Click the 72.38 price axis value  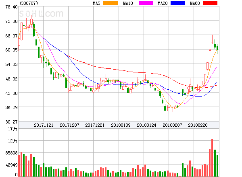click(11, 21)
